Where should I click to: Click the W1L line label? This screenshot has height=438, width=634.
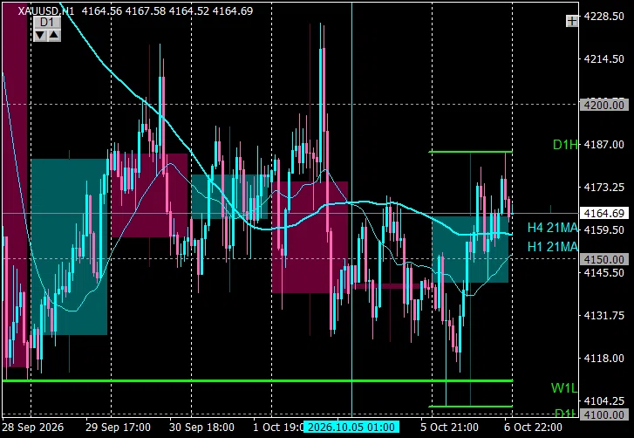pyautogui.click(x=564, y=388)
